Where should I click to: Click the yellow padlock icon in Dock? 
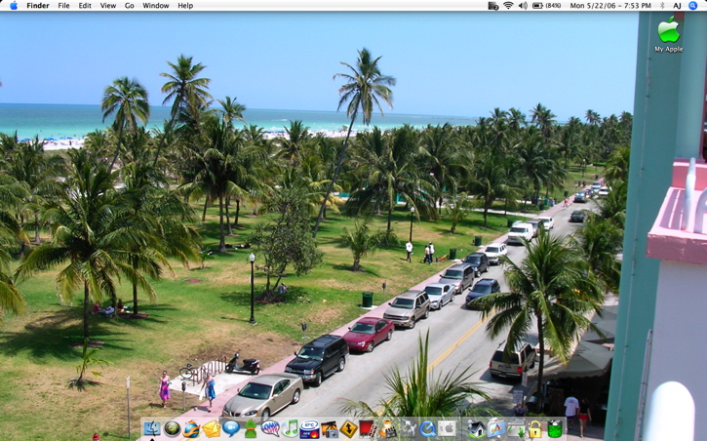(x=535, y=429)
